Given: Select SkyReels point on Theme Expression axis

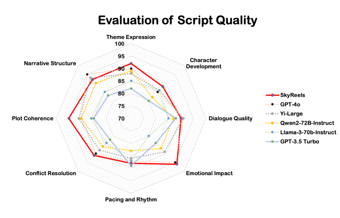Looking at the screenshot, I should tap(131, 64).
